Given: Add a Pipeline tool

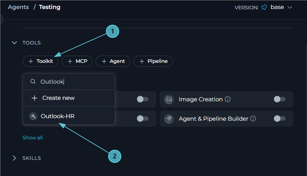Looking at the screenshot, I should point(153,61).
